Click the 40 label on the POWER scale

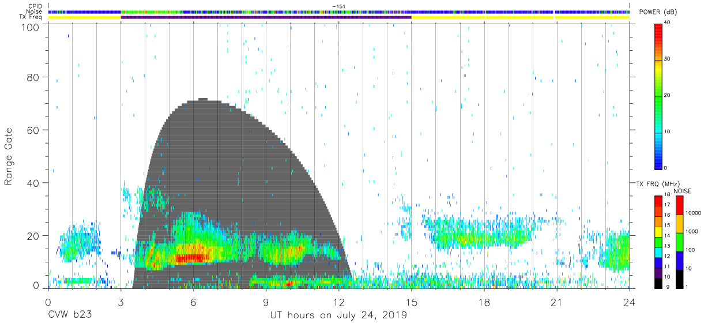point(668,22)
